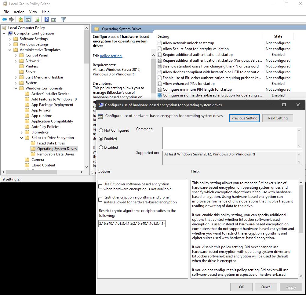Click the Fixed Data Drives folder icon
This screenshot has height=295, width=306.
point(33,143)
